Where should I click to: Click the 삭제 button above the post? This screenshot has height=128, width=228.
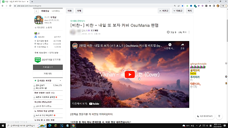79,11
